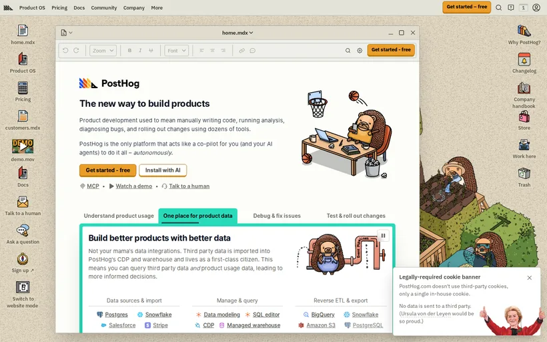
Task: Click the search icon in top bar
Action: click(x=499, y=8)
